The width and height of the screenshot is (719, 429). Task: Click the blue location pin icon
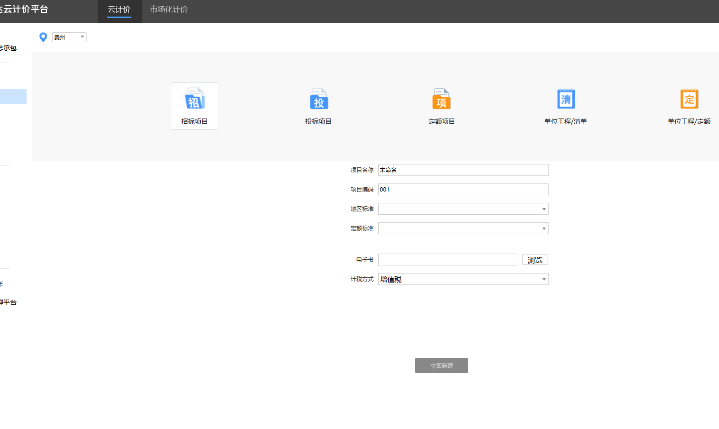pos(43,37)
